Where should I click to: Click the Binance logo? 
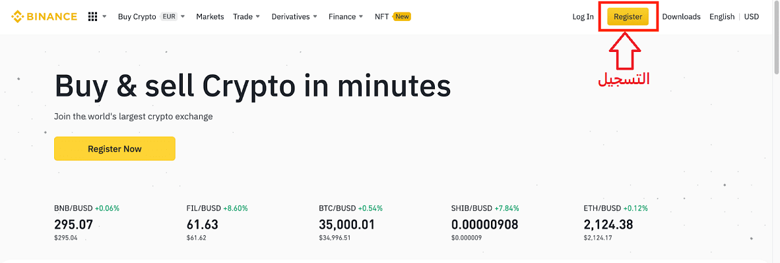44,16
